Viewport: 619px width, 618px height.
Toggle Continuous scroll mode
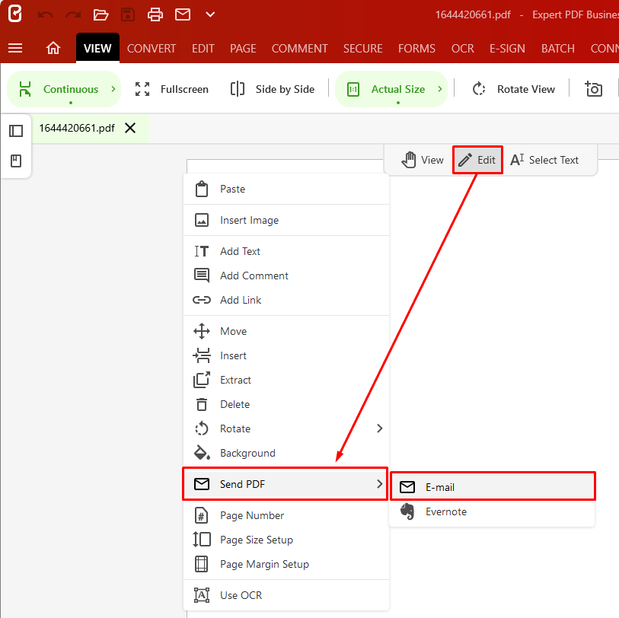click(x=59, y=89)
